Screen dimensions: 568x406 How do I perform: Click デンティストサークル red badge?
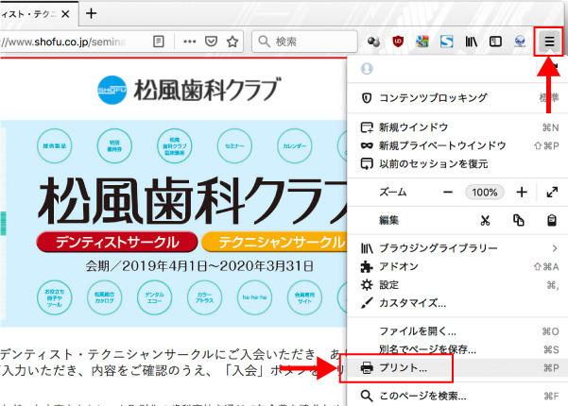point(117,242)
